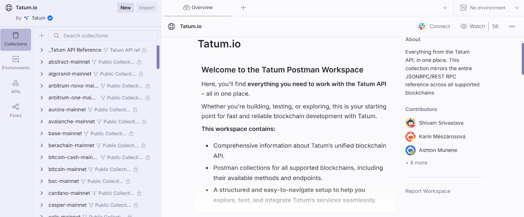Open the Flows sidebar panel
524x217 pixels.
(x=16, y=111)
